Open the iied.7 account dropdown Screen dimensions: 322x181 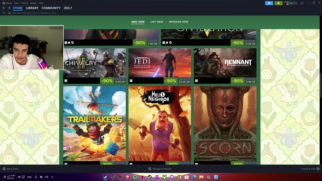(x=293, y=3)
